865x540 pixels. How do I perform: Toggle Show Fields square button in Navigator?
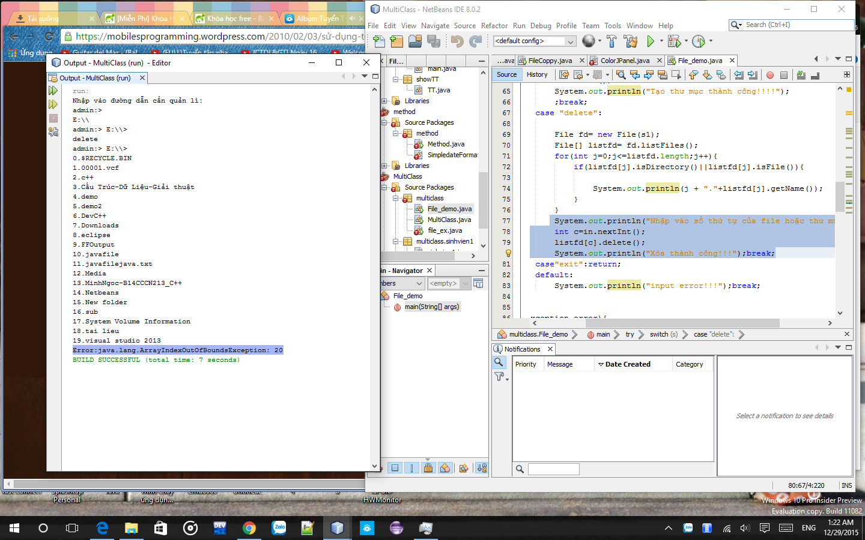[395, 468]
